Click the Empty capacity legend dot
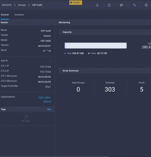151x157 pixels. tap(89, 53)
